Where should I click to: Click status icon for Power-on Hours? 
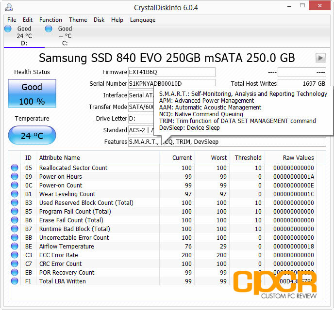15,176
